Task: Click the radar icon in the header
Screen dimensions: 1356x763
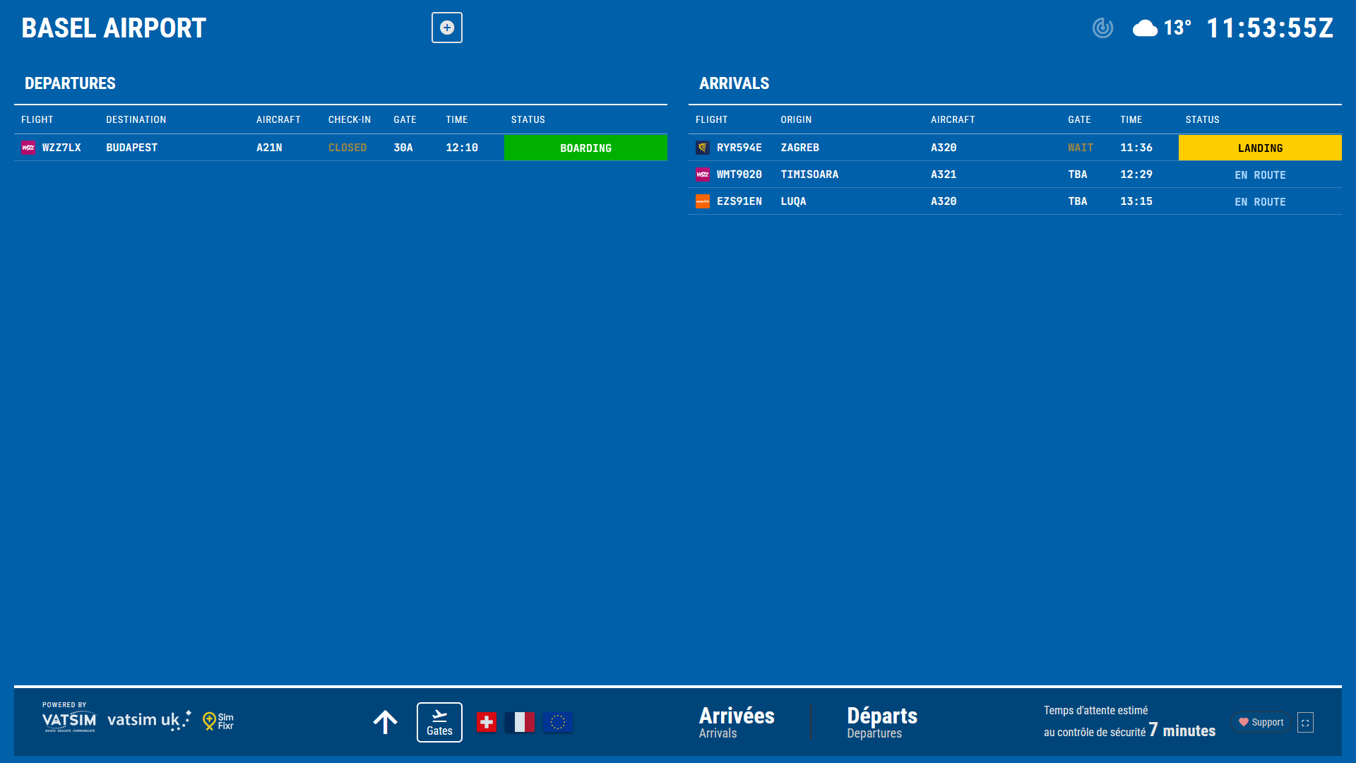Action: click(1102, 28)
